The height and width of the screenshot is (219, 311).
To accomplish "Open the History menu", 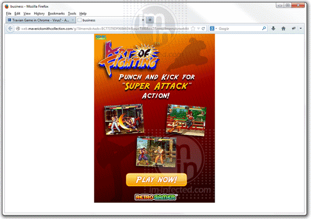I will (39, 13).
